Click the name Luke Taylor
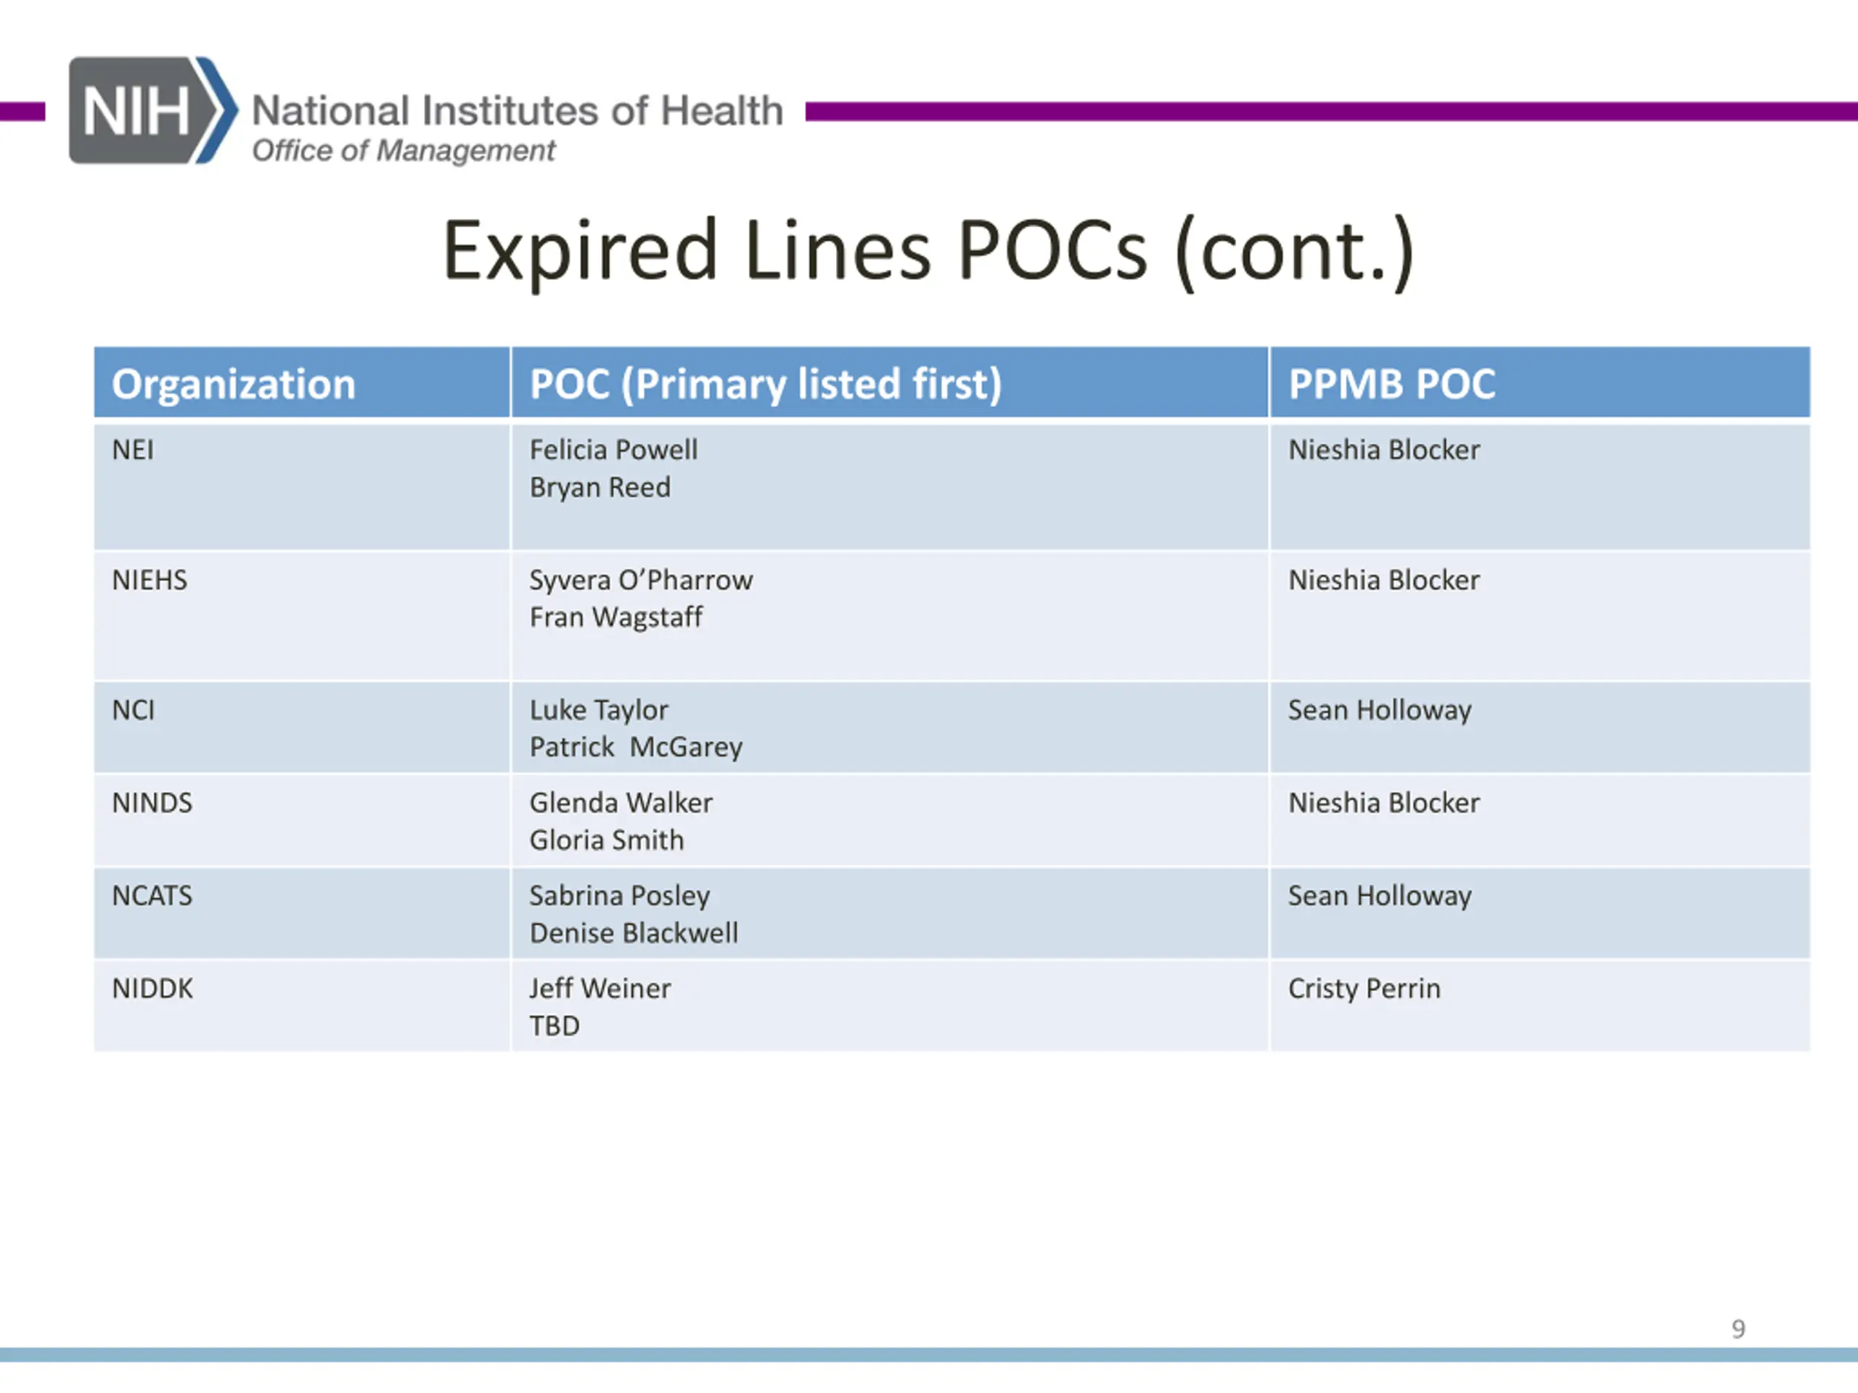 (x=598, y=710)
